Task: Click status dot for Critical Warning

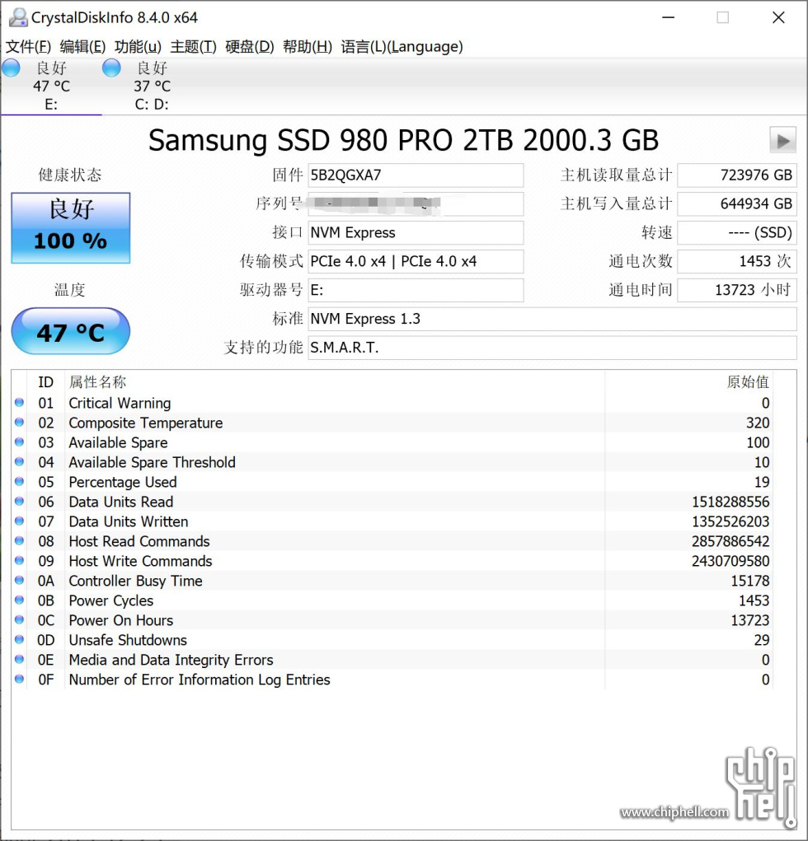Action: (x=19, y=402)
